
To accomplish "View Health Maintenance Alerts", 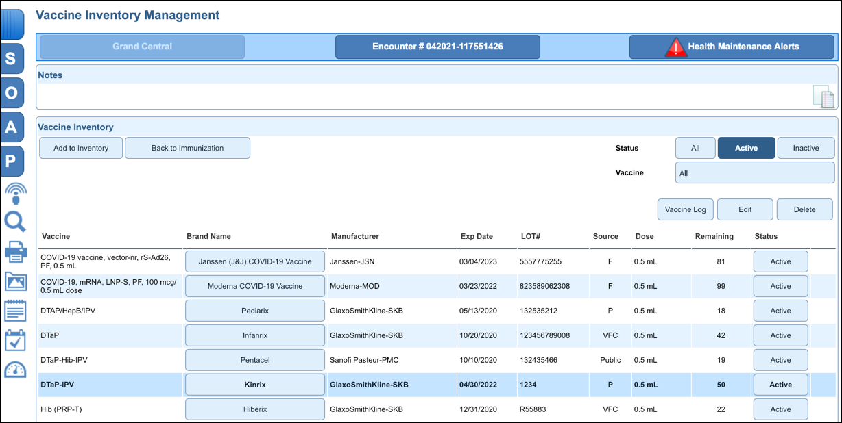I will (732, 47).
